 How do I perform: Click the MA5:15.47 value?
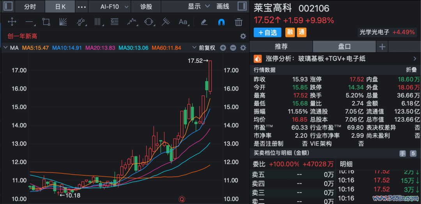point(35,48)
